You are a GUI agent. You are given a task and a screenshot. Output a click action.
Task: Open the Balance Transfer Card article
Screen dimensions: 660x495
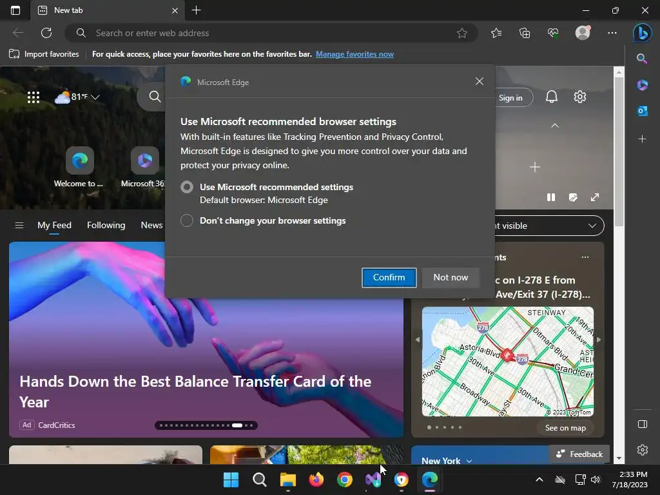195,391
